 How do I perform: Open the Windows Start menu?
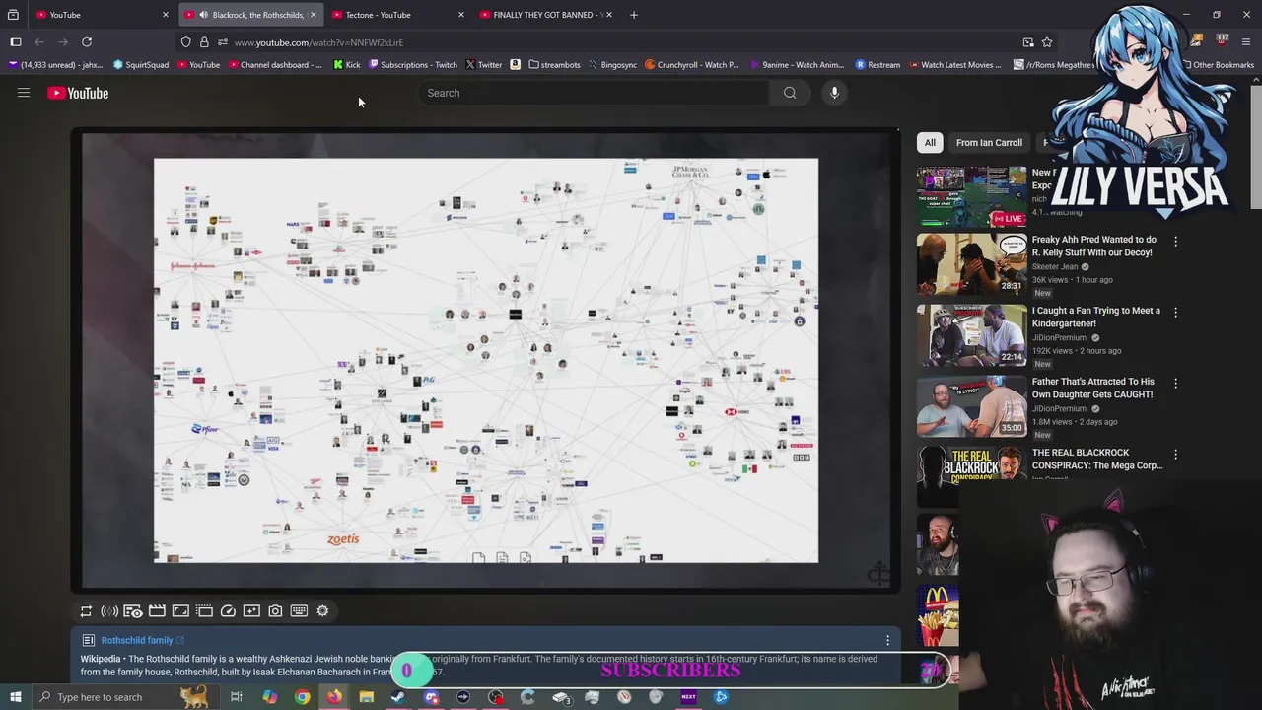16,697
